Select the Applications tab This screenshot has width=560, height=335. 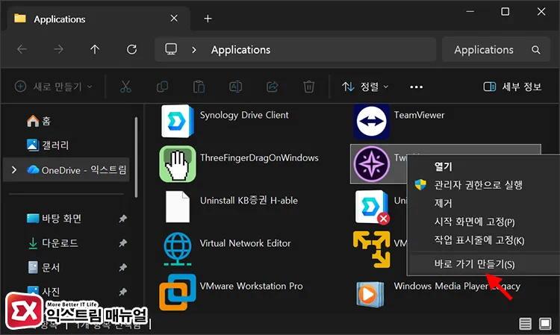tap(99, 19)
